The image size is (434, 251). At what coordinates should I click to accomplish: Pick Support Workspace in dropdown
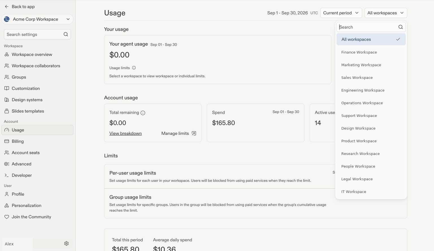(371, 115)
